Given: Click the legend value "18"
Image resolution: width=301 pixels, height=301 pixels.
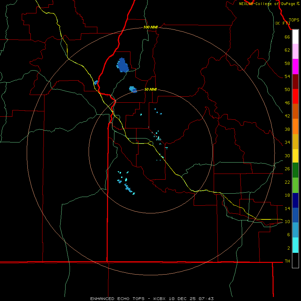Looking at the screenshot, I should 287,195.
